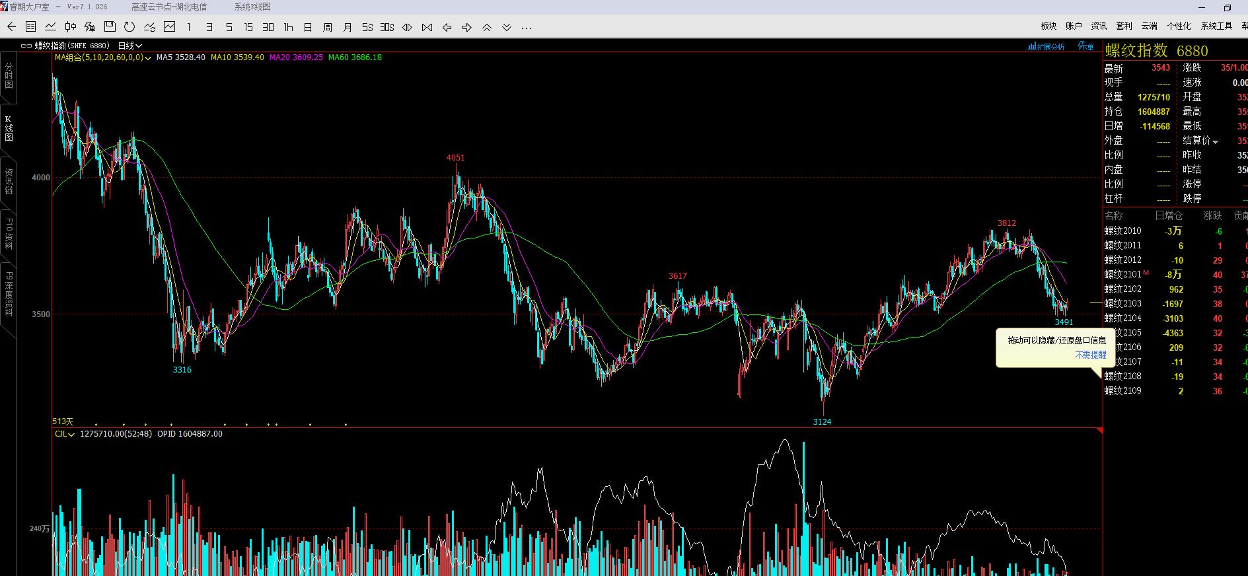Click the double-up chevron toolbar icon

(x=487, y=27)
